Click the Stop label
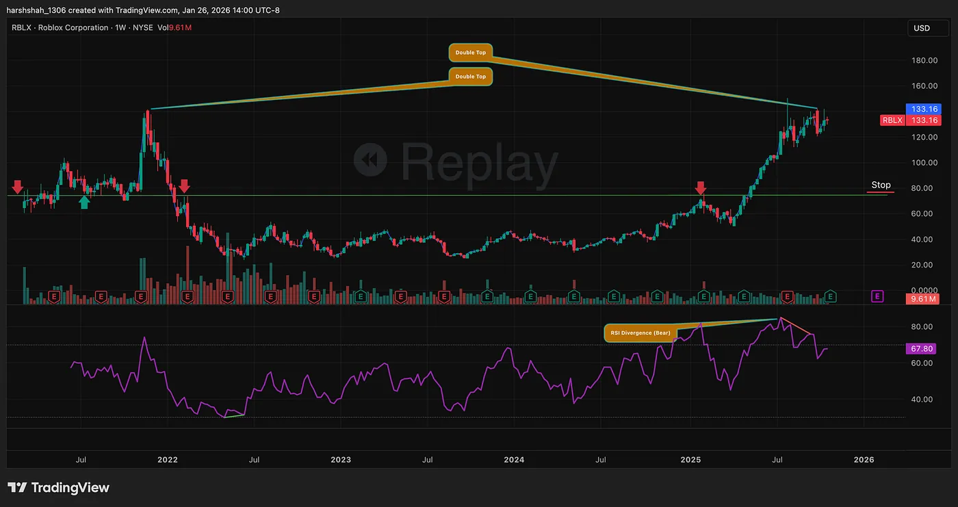The image size is (958, 507). [x=881, y=185]
